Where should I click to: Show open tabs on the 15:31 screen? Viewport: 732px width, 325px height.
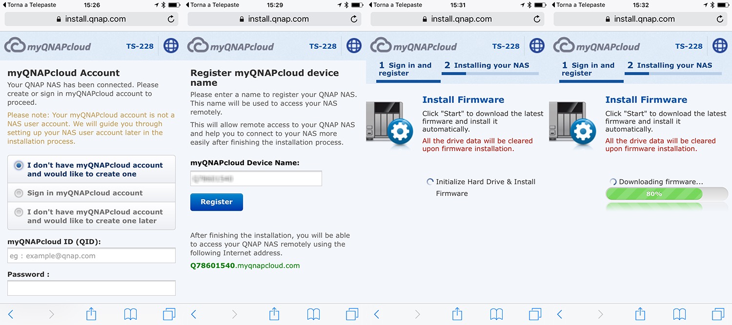pos(535,314)
